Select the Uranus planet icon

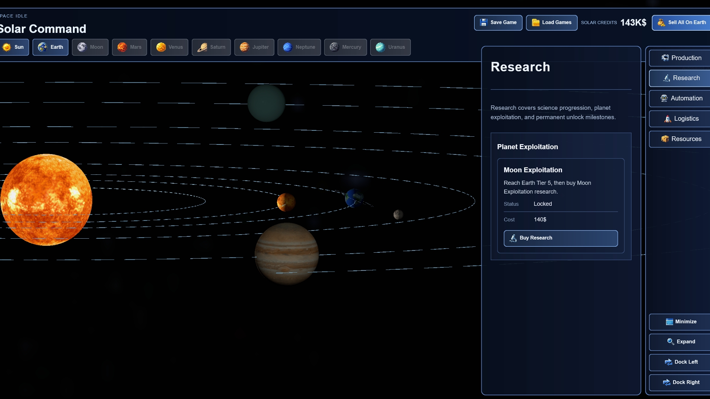[380, 47]
